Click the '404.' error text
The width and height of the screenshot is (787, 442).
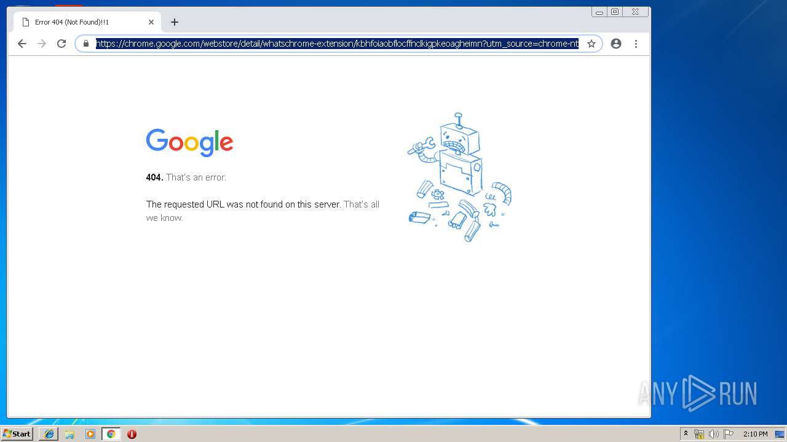154,177
